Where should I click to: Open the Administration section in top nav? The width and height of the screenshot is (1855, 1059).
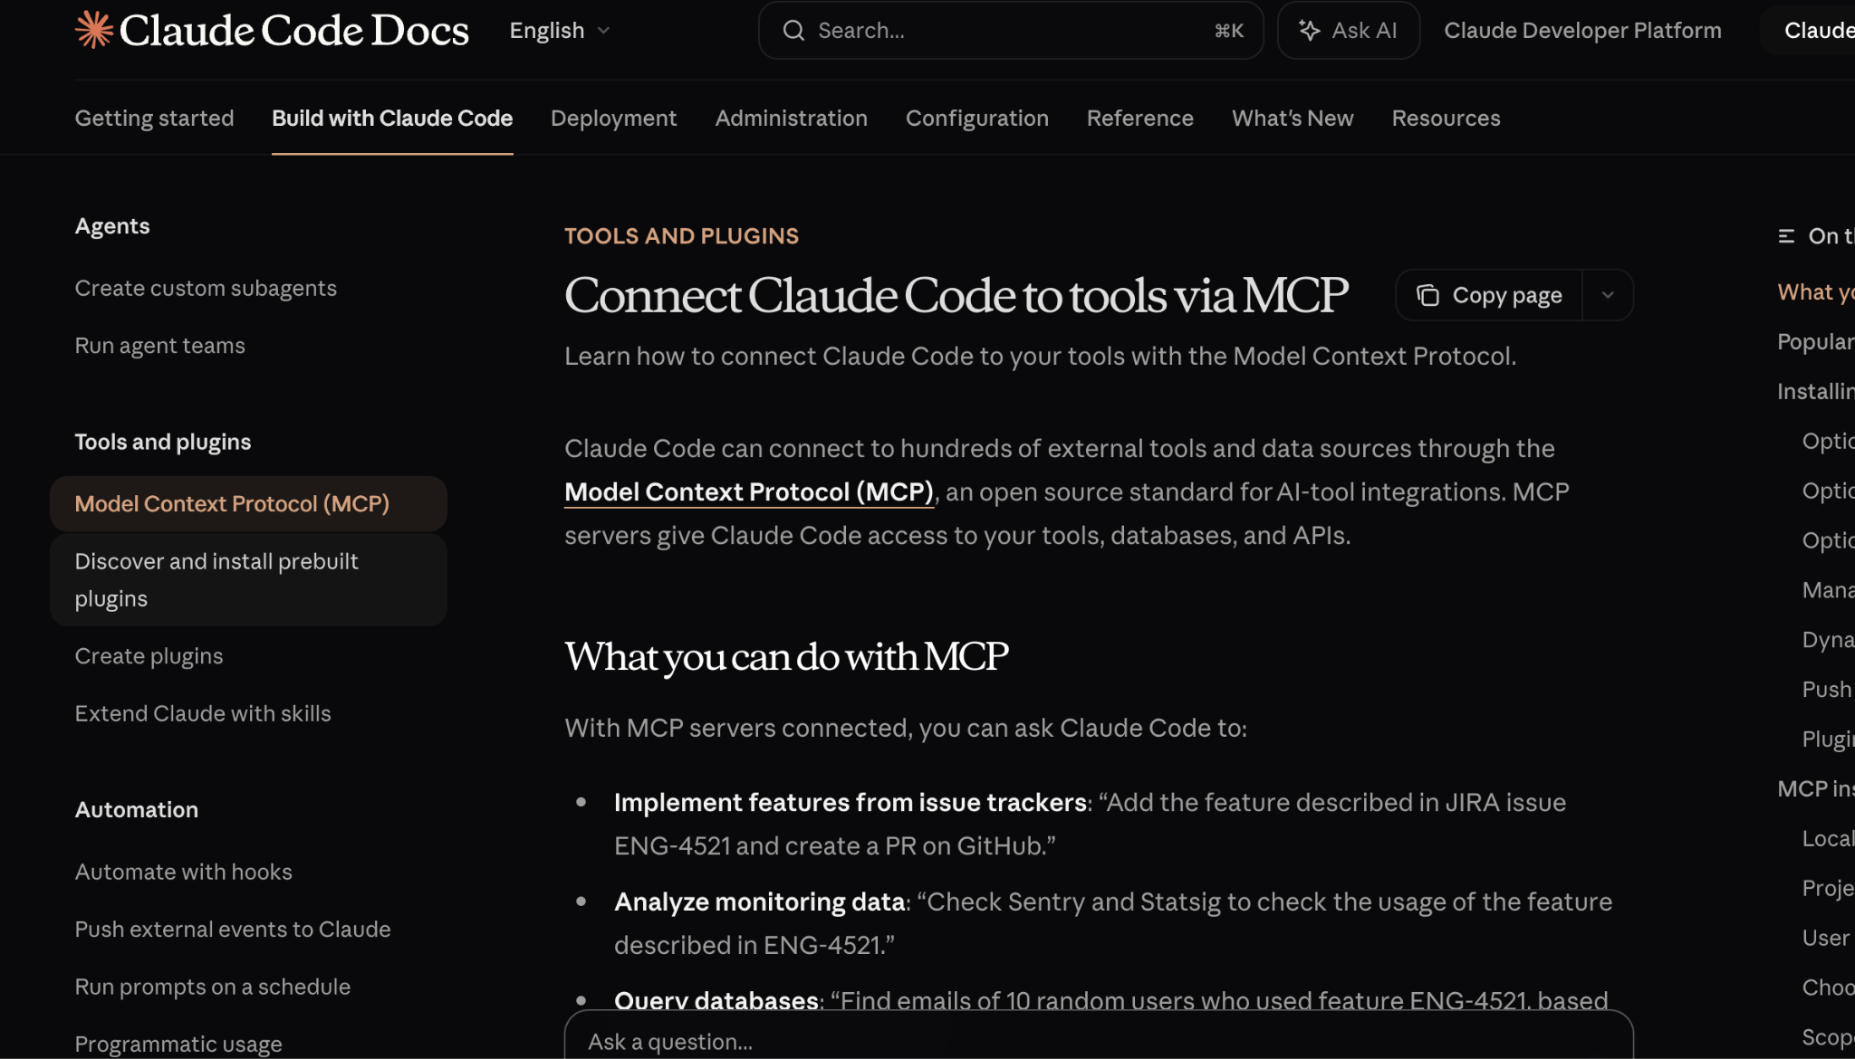point(791,118)
